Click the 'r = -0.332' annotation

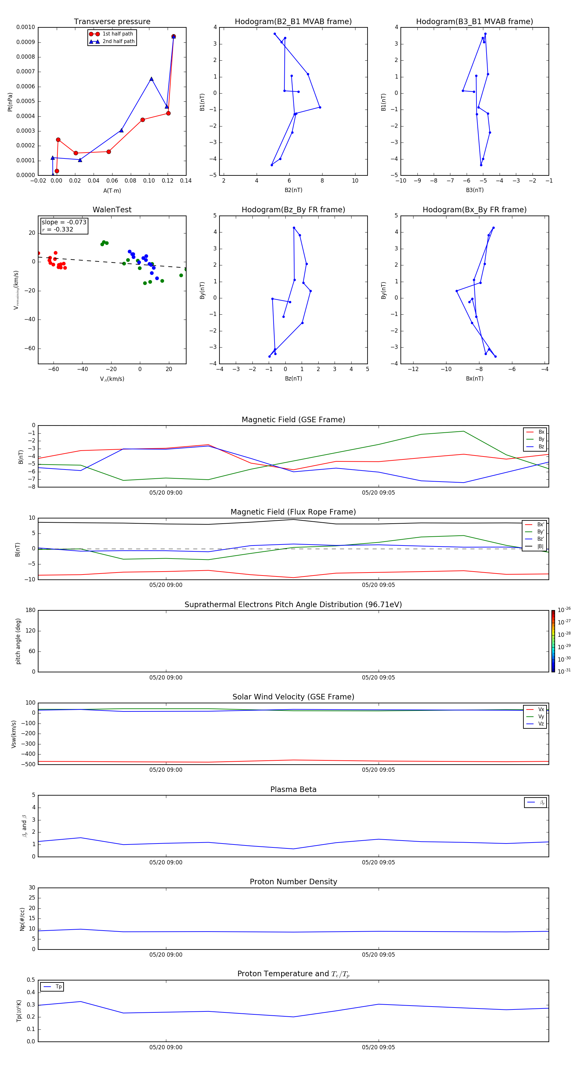58,229
